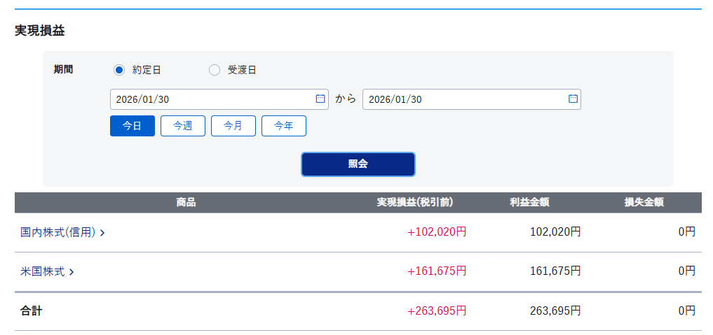Open calendar picker for start date
The width and height of the screenshot is (713, 335).
click(x=320, y=99)
